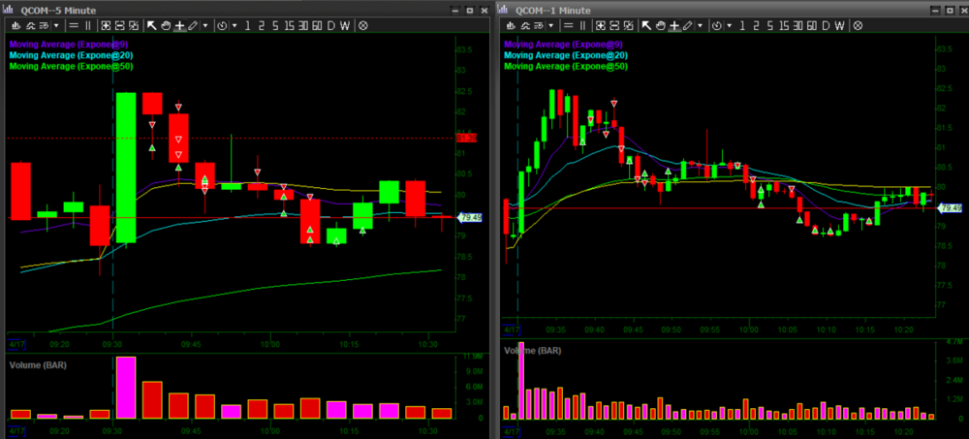Open drawing tools dropdown arrow in 5 Minute chart
This screenshot has width=969, height=439.
click(205, 25)
